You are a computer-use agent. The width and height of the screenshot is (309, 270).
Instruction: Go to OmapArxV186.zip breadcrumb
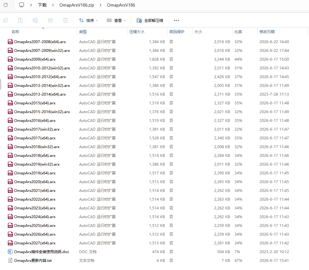point(77,5)
